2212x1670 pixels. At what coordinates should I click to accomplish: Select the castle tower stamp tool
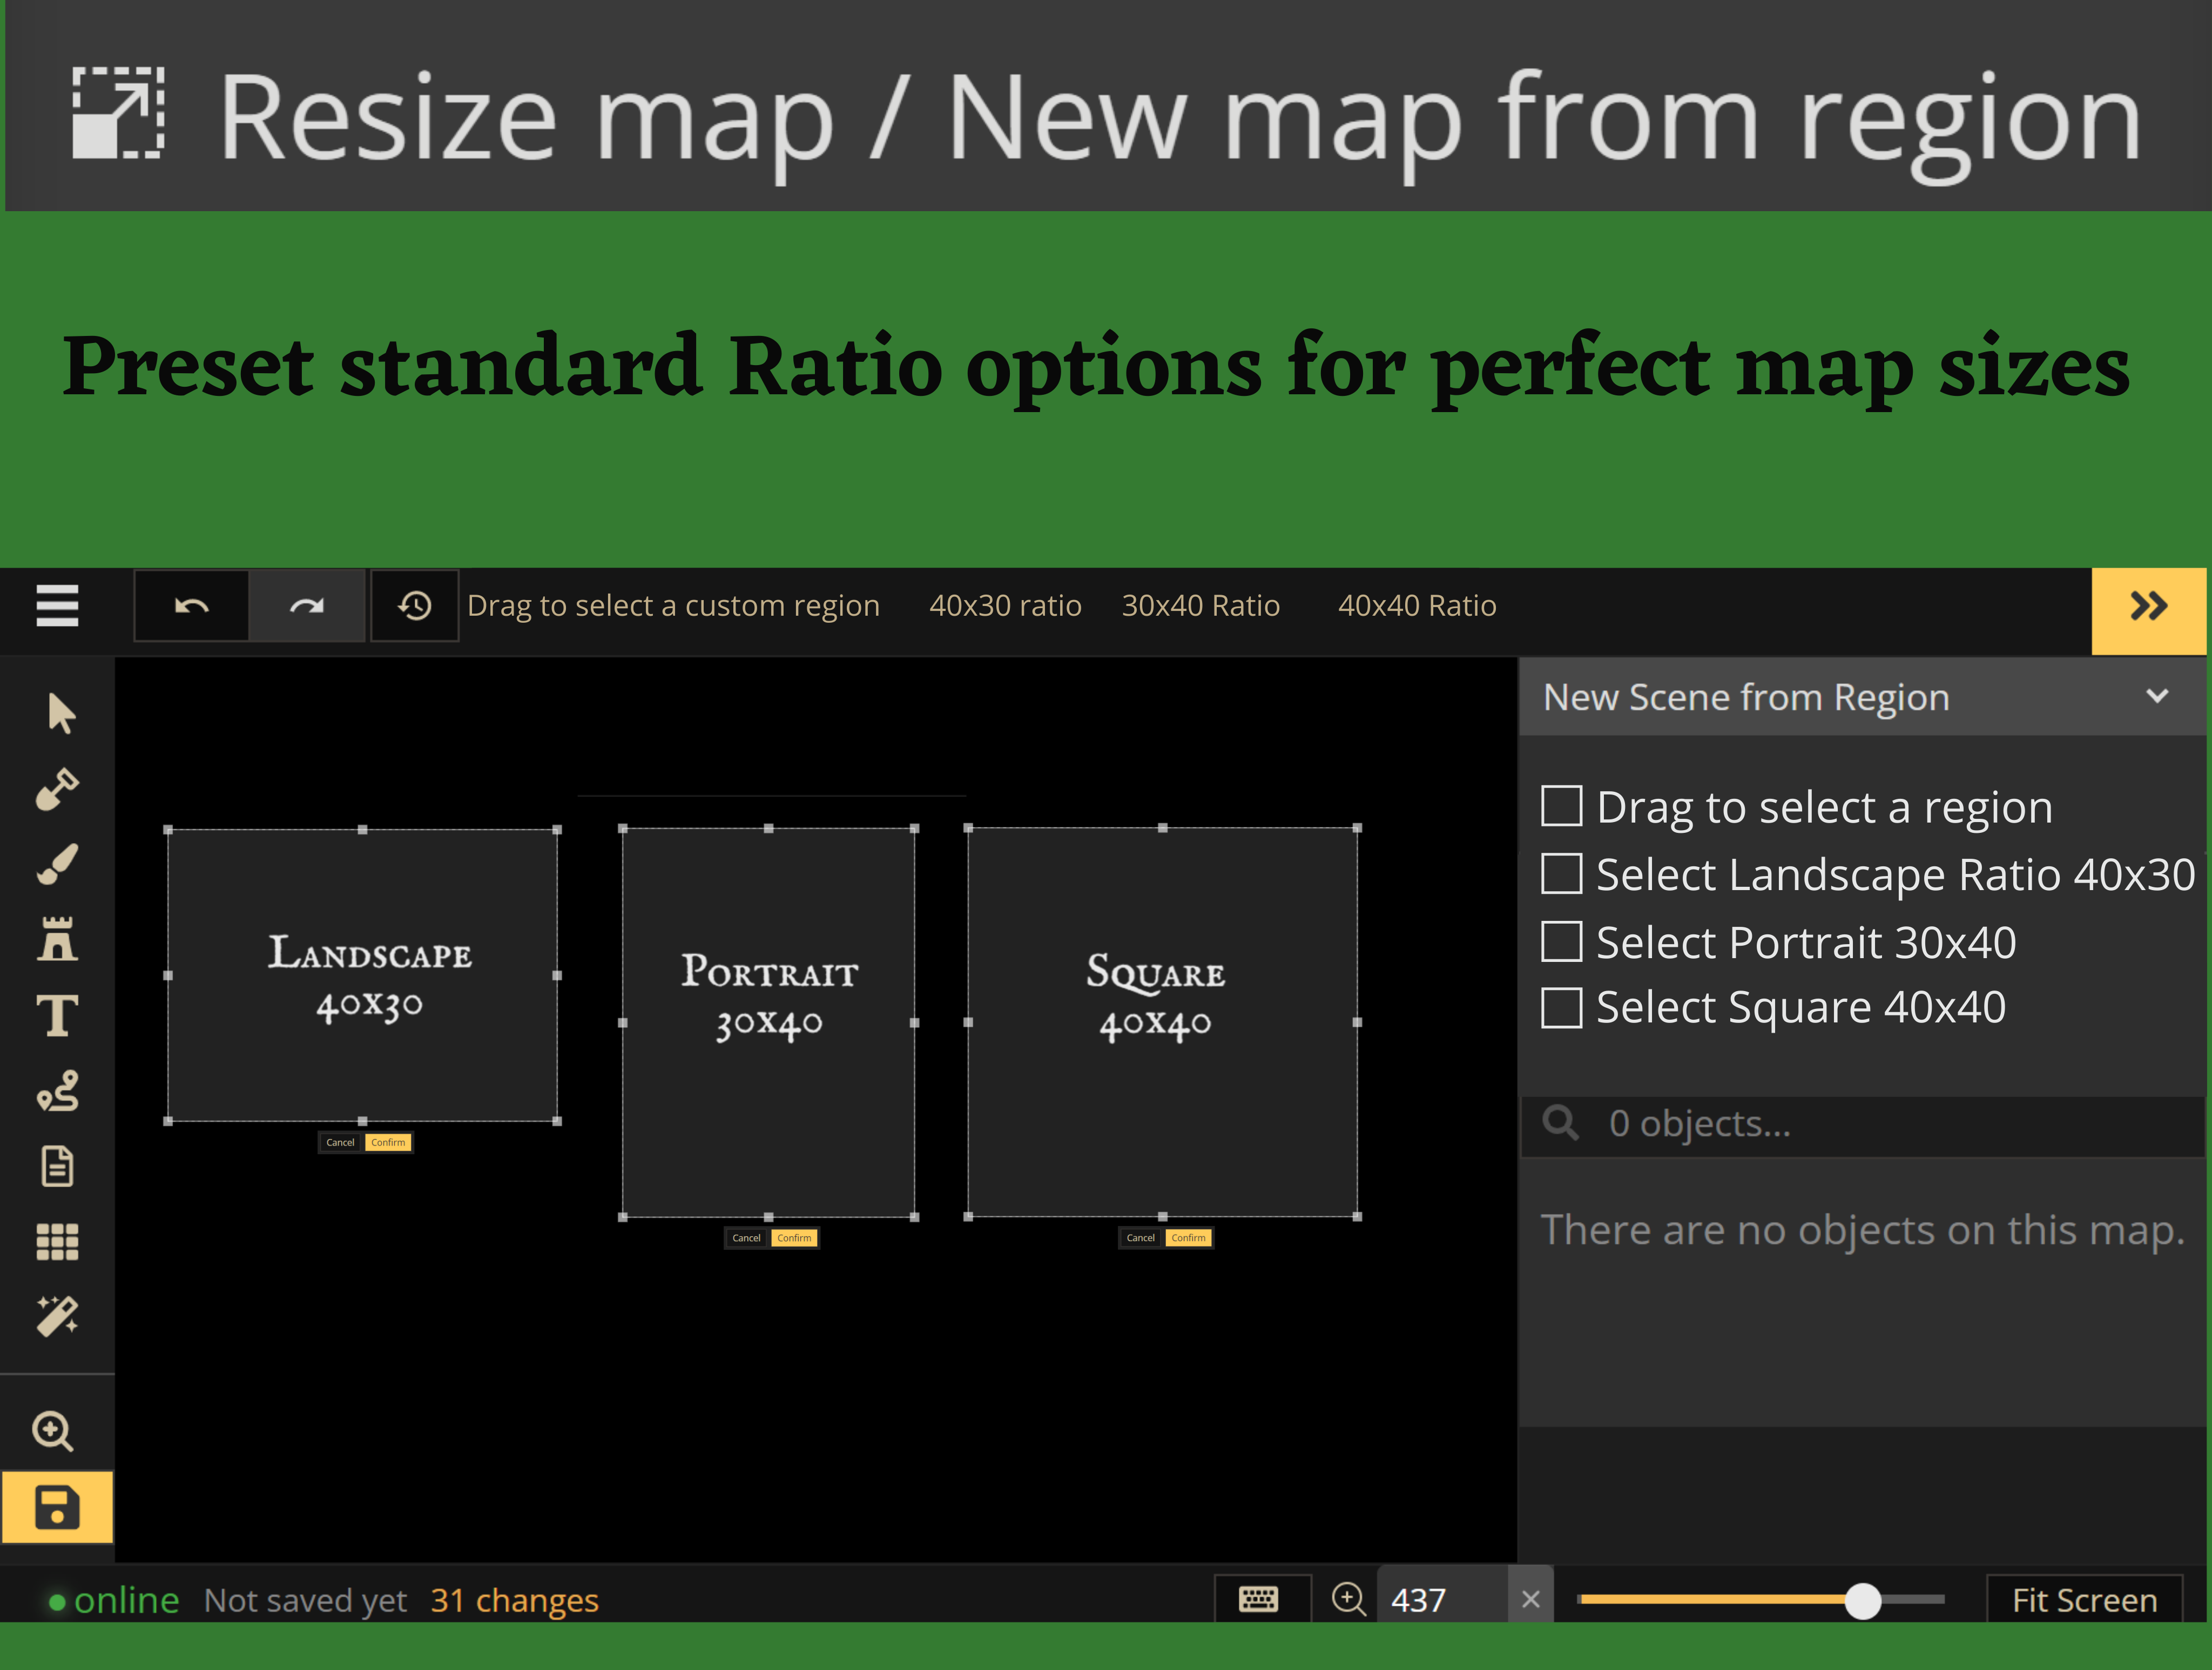point(57,940)
